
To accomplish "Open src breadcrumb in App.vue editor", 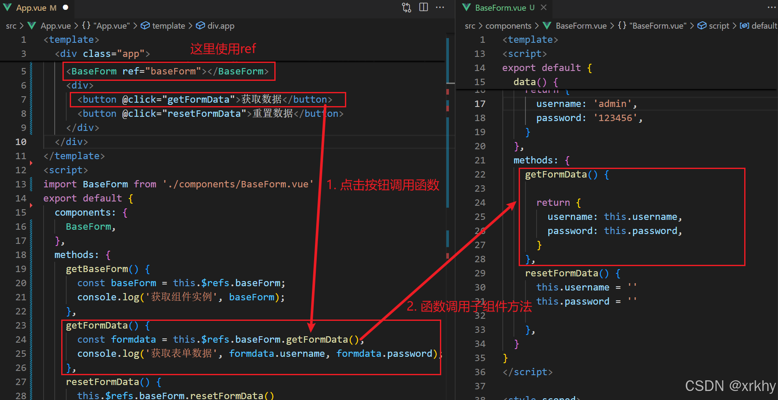I will coord(11,26).
